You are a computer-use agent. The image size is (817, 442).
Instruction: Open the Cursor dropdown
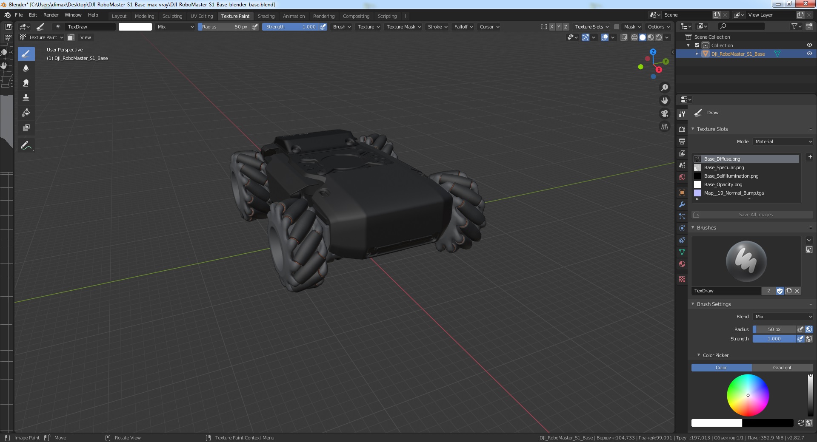pos(489,27)
